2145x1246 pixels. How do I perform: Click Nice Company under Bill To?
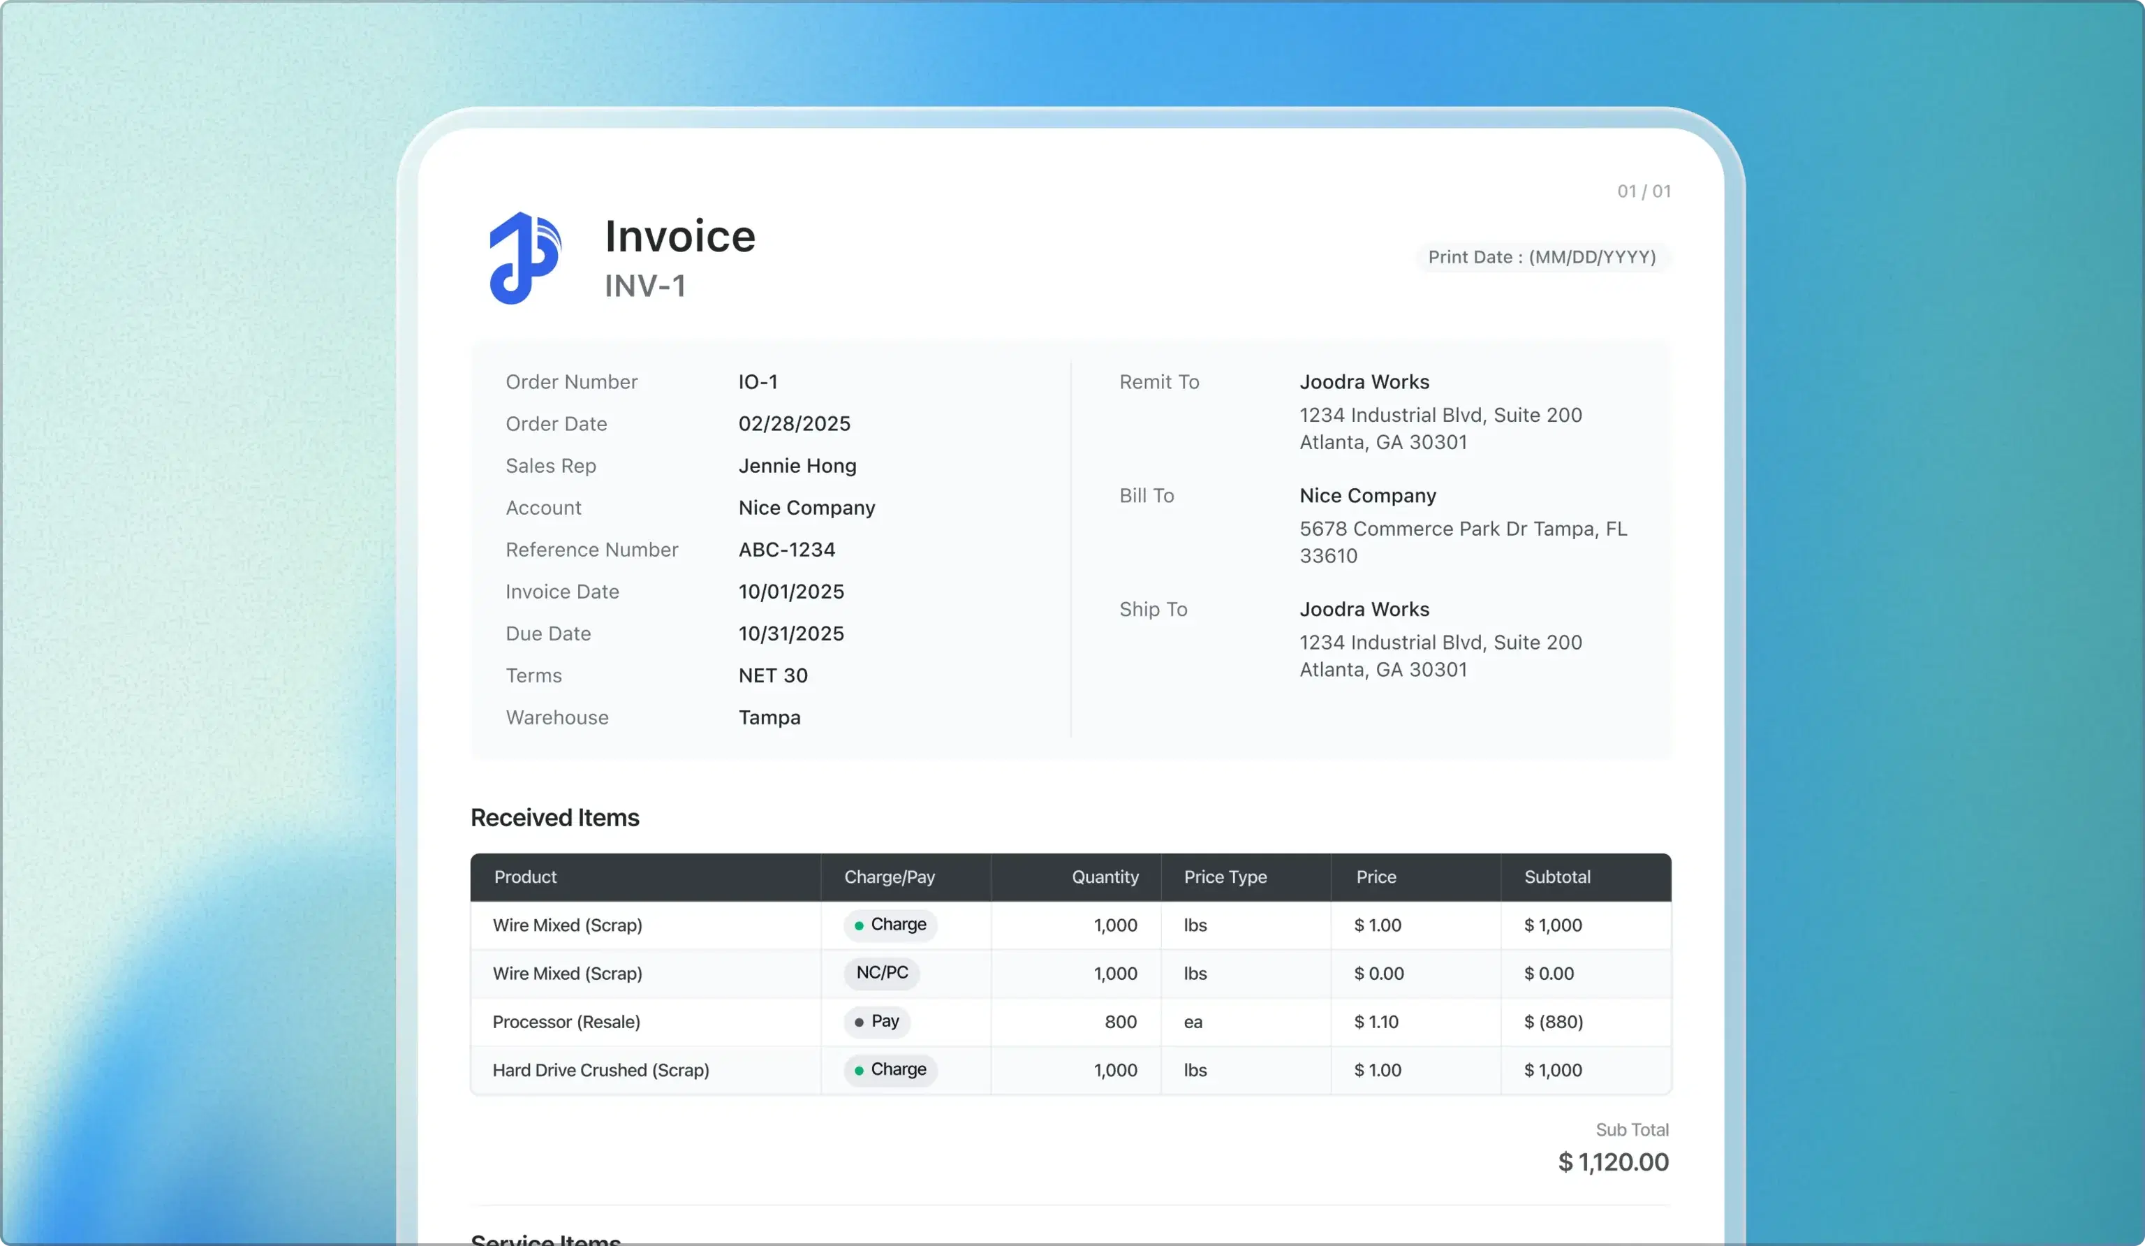click(1368, 496)
